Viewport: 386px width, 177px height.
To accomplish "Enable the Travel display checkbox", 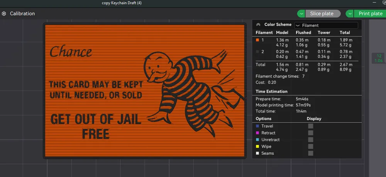I will pos(311,126).
